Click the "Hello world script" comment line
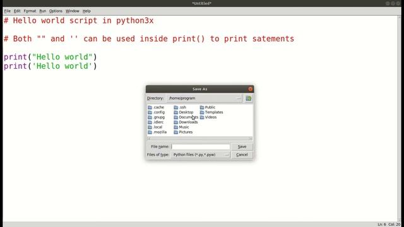404x227 pixels. coord(78,21)
